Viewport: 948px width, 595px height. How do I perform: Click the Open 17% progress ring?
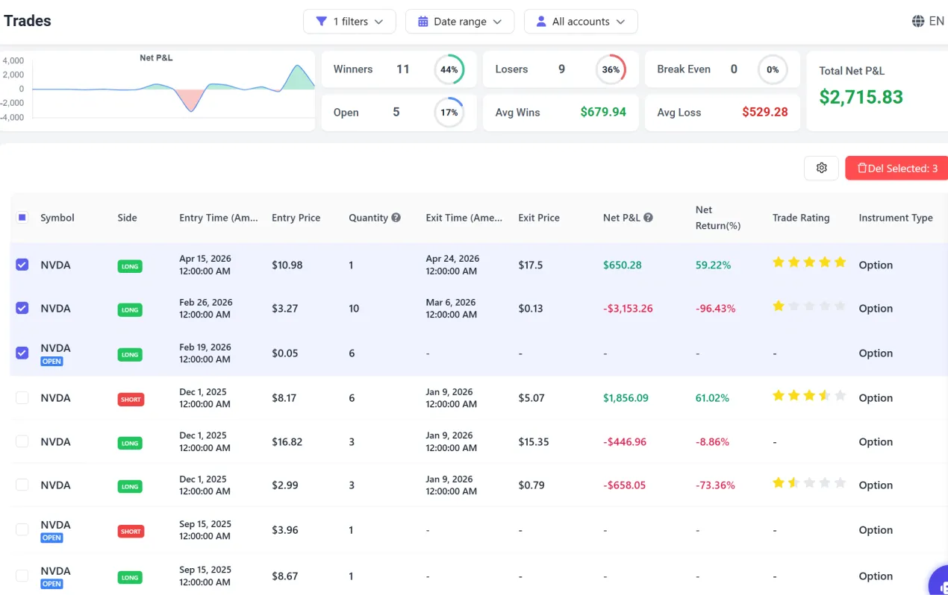click(x=449, y=113)
